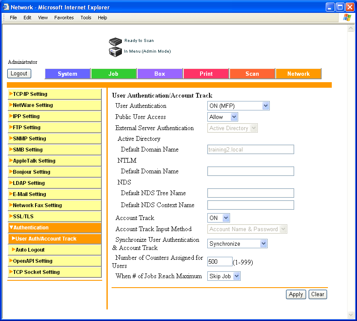The width and height of the screenshot is (357, 321).
Task: Click the Apply button
Action: (296, 294)
